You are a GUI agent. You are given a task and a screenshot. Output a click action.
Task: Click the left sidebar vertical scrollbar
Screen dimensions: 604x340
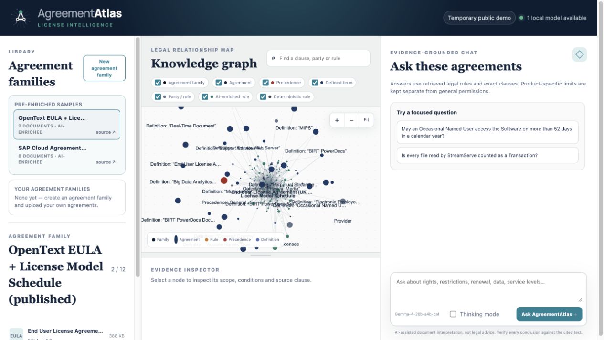pyautogui.click(x=138, y=158)
